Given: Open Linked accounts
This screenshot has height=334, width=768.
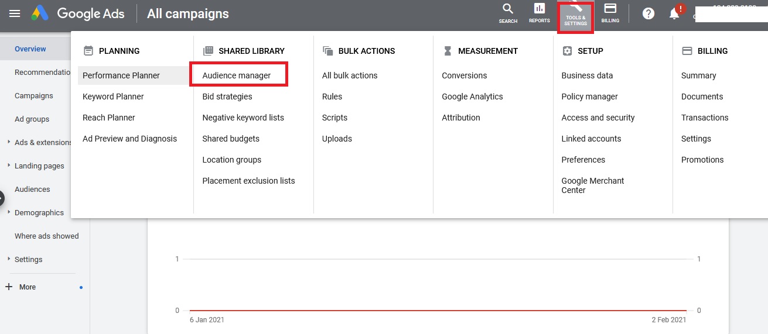Looking at the screenshot, I should coord(592,139).
